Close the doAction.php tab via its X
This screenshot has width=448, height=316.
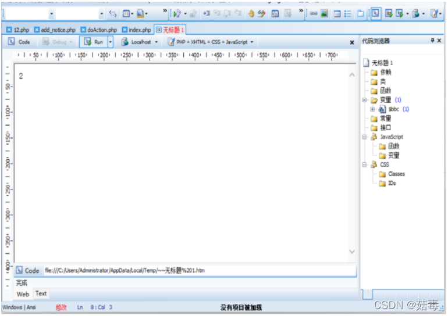pos(83,30)
